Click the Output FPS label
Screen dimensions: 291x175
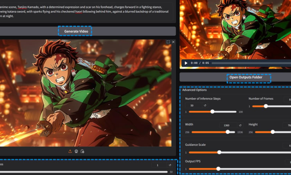[193, 161]
